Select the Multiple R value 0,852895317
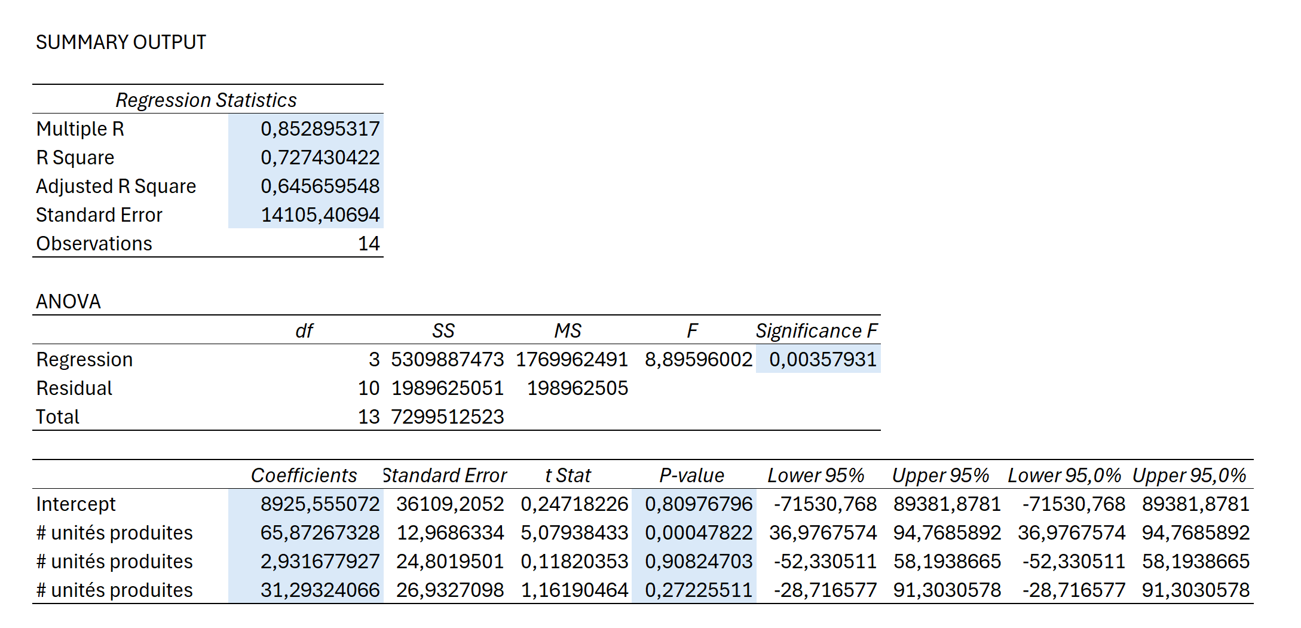Image resolution: width=1301 pixels, height=628 pixels. (320, 128)
